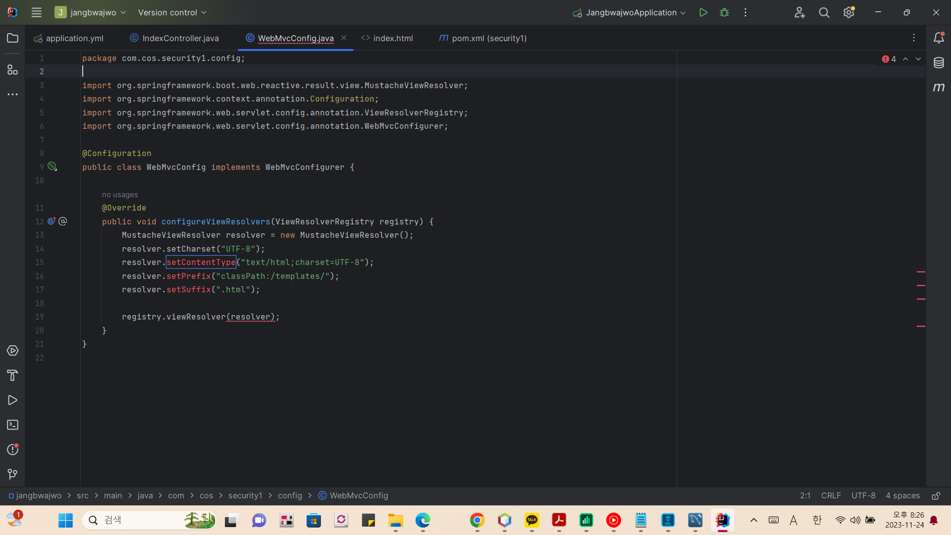Change UTF-8 file encoding
The image size is (951, 535).
point(863,496)
